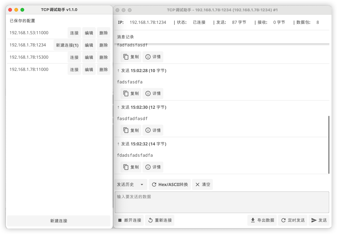337x234 pixels.
Task: Copy the 15:02:28 message fadsfasdfa
Action: tap(131, 93)
